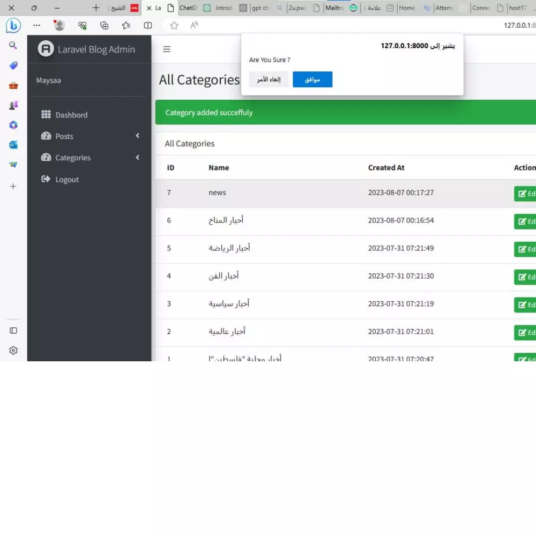536x536 pixels.
Task: Click the Name column header
Action: pyautogui.click(x=219, y=167)
